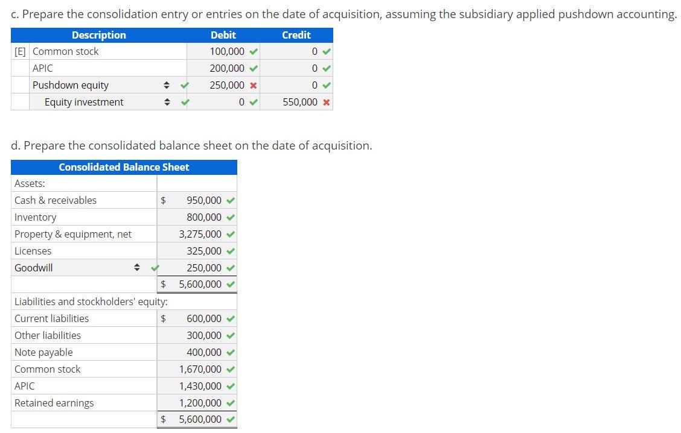Click the green checkmark next to Goodwill amount
681x433 pixels.
(229, 267)
